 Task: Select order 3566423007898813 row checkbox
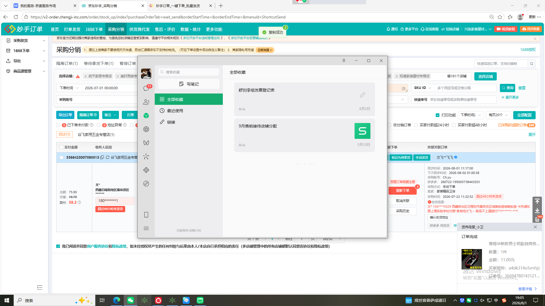coord(61,158)
